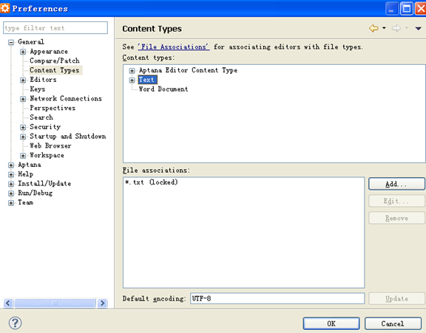Expand the Team category
Viewport: 426px width, 333px height.
click(x=11, y=203)
